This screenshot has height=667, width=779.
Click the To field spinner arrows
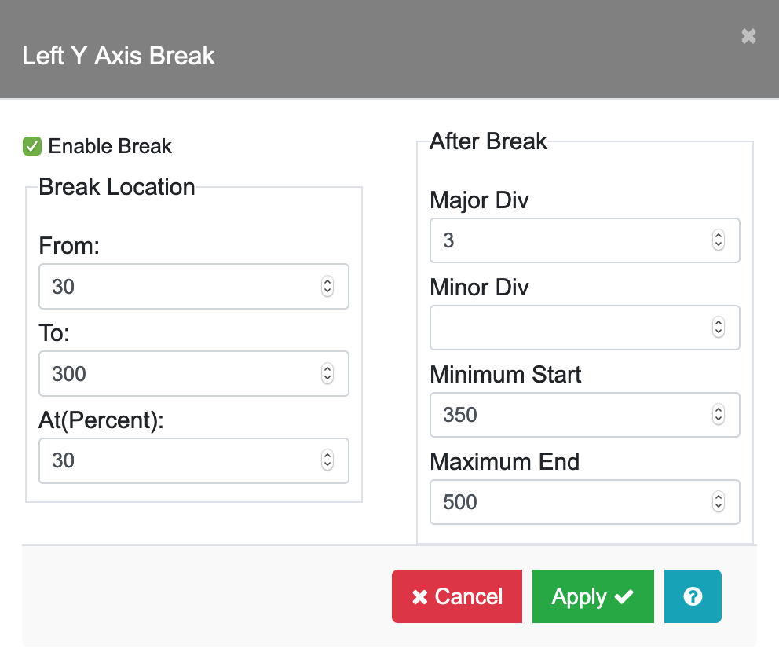(x=327, y=374)
